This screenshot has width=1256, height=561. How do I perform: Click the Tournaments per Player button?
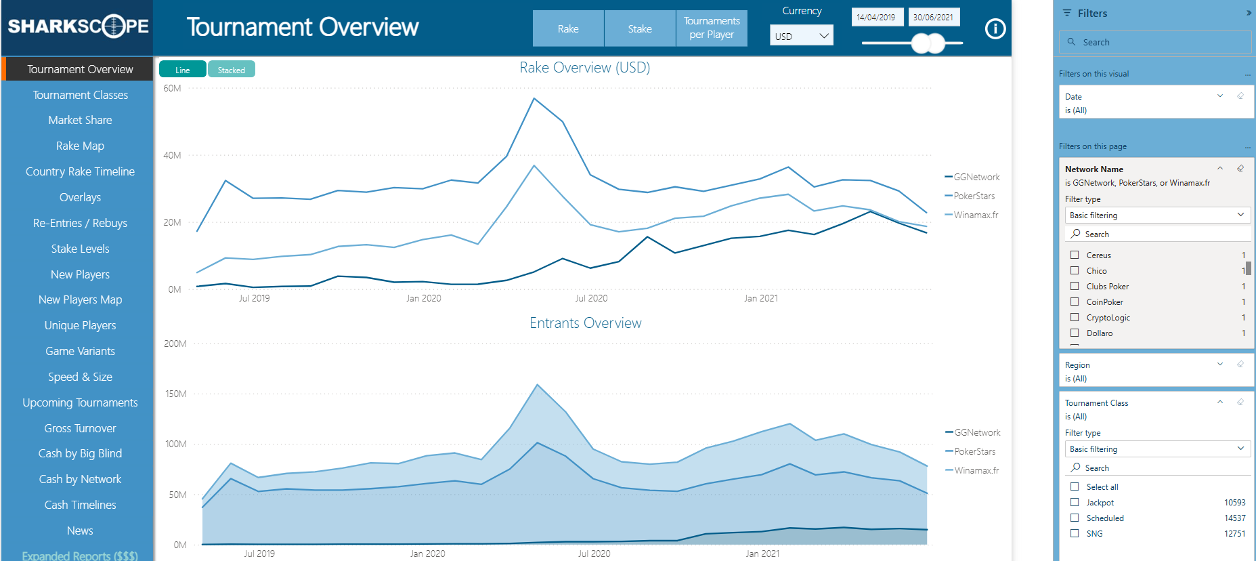click(711, 28)
